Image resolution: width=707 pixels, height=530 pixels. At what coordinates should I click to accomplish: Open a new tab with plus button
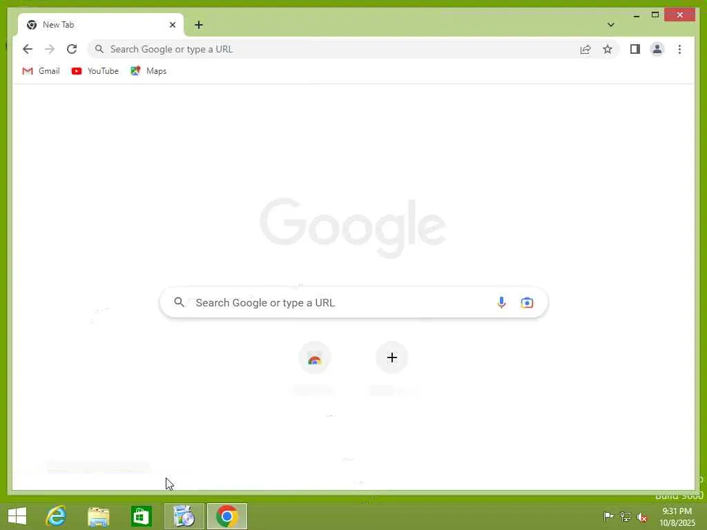coord(199,25)
